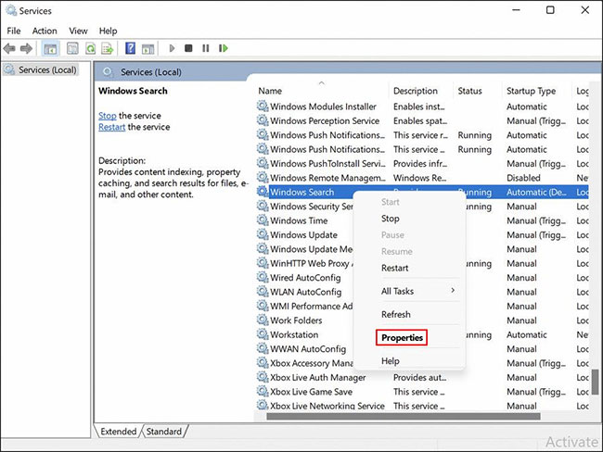Viewport: 603px width, 452px height.
Task: Click the Refresh toolbar icon
Action: (x=91, y=48)
